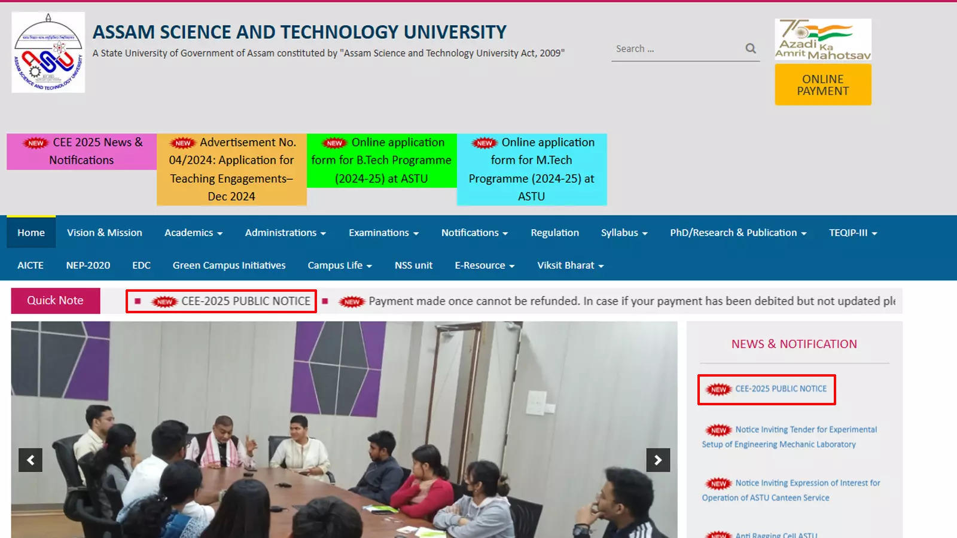Open the B.Tech Programme online application banner
Screen dimensions: 957x538
click(x=382, y=160)
